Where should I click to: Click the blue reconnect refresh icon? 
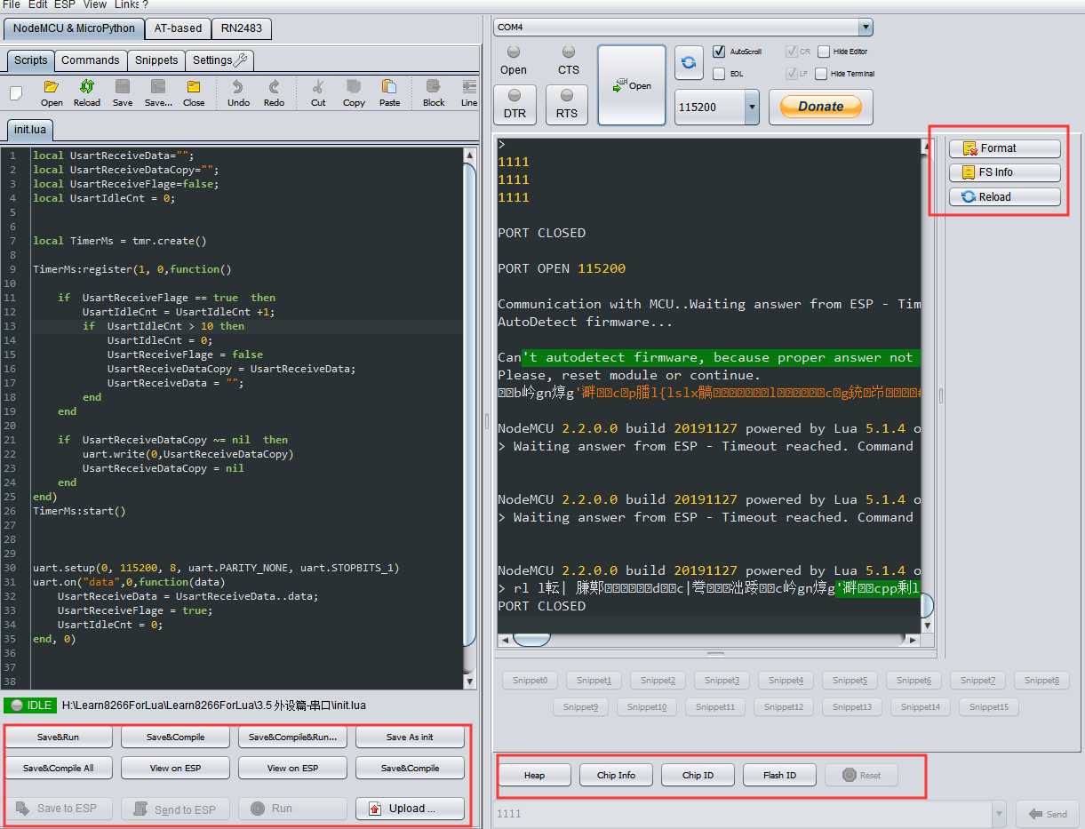coord(689,62)
